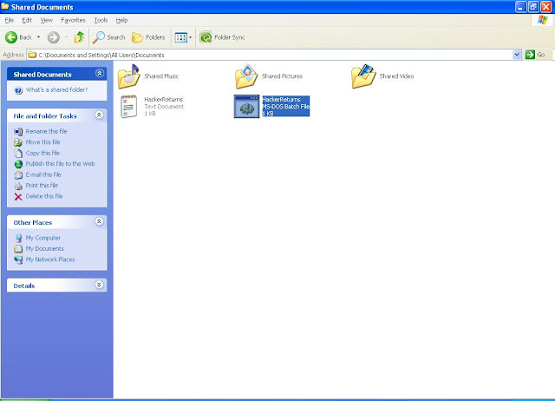Open the Tools menu
555x401 pixels.
[x=101, y=20]
